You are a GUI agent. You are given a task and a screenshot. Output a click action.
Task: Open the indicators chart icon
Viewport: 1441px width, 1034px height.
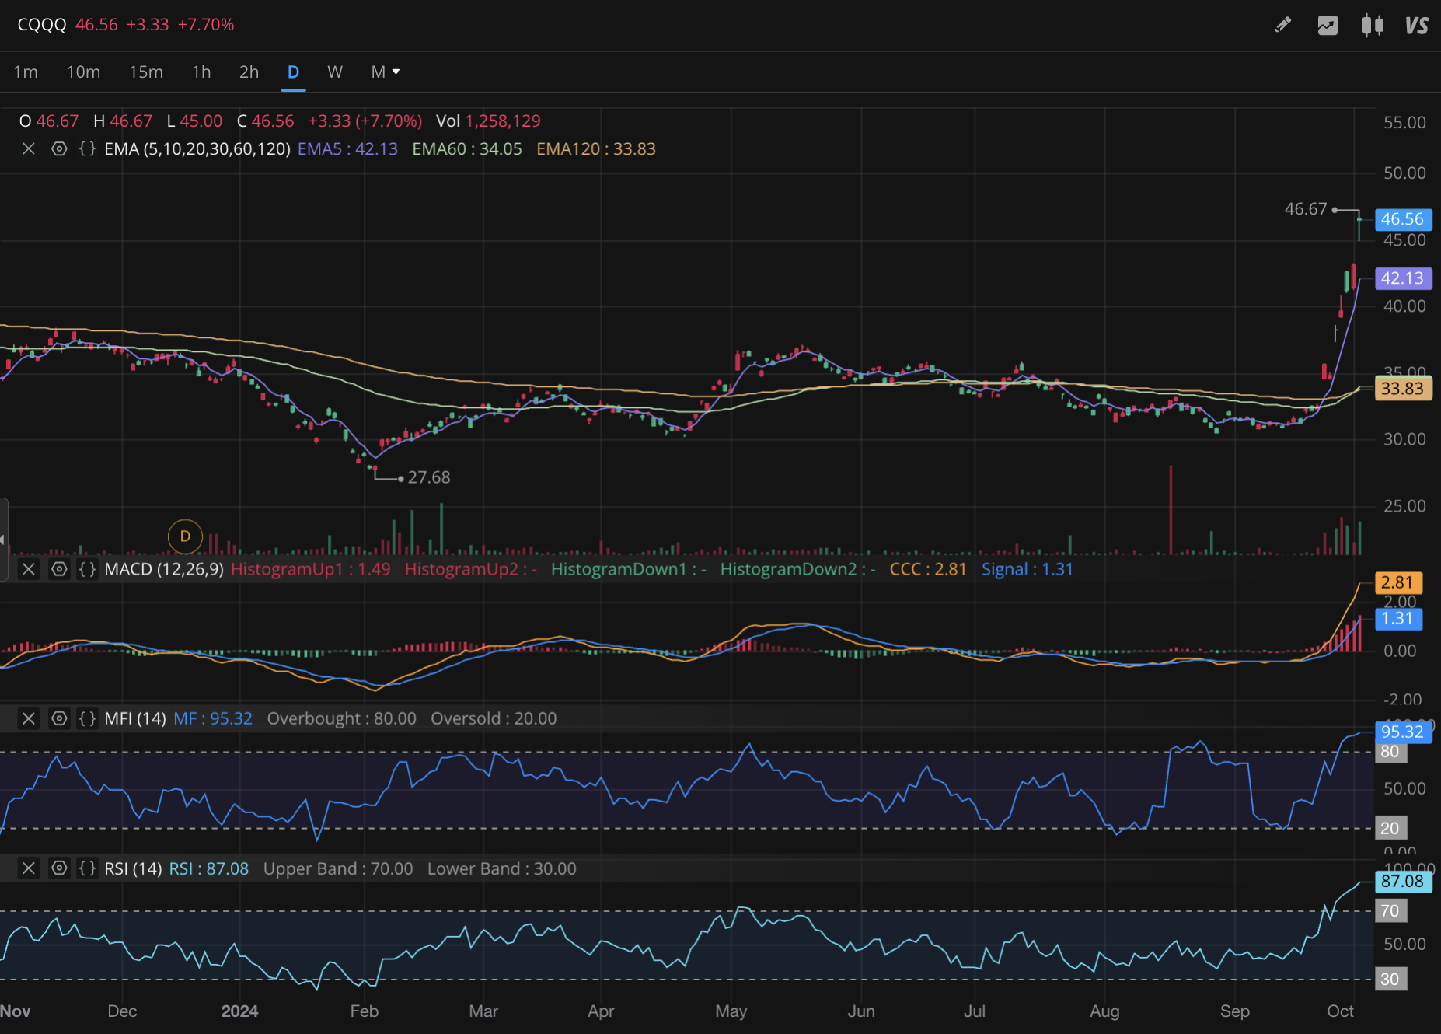click(x=1328, y=25)
